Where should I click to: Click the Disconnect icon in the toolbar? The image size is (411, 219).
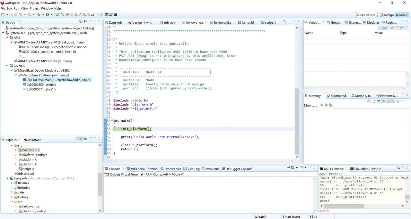coord(80,15)
